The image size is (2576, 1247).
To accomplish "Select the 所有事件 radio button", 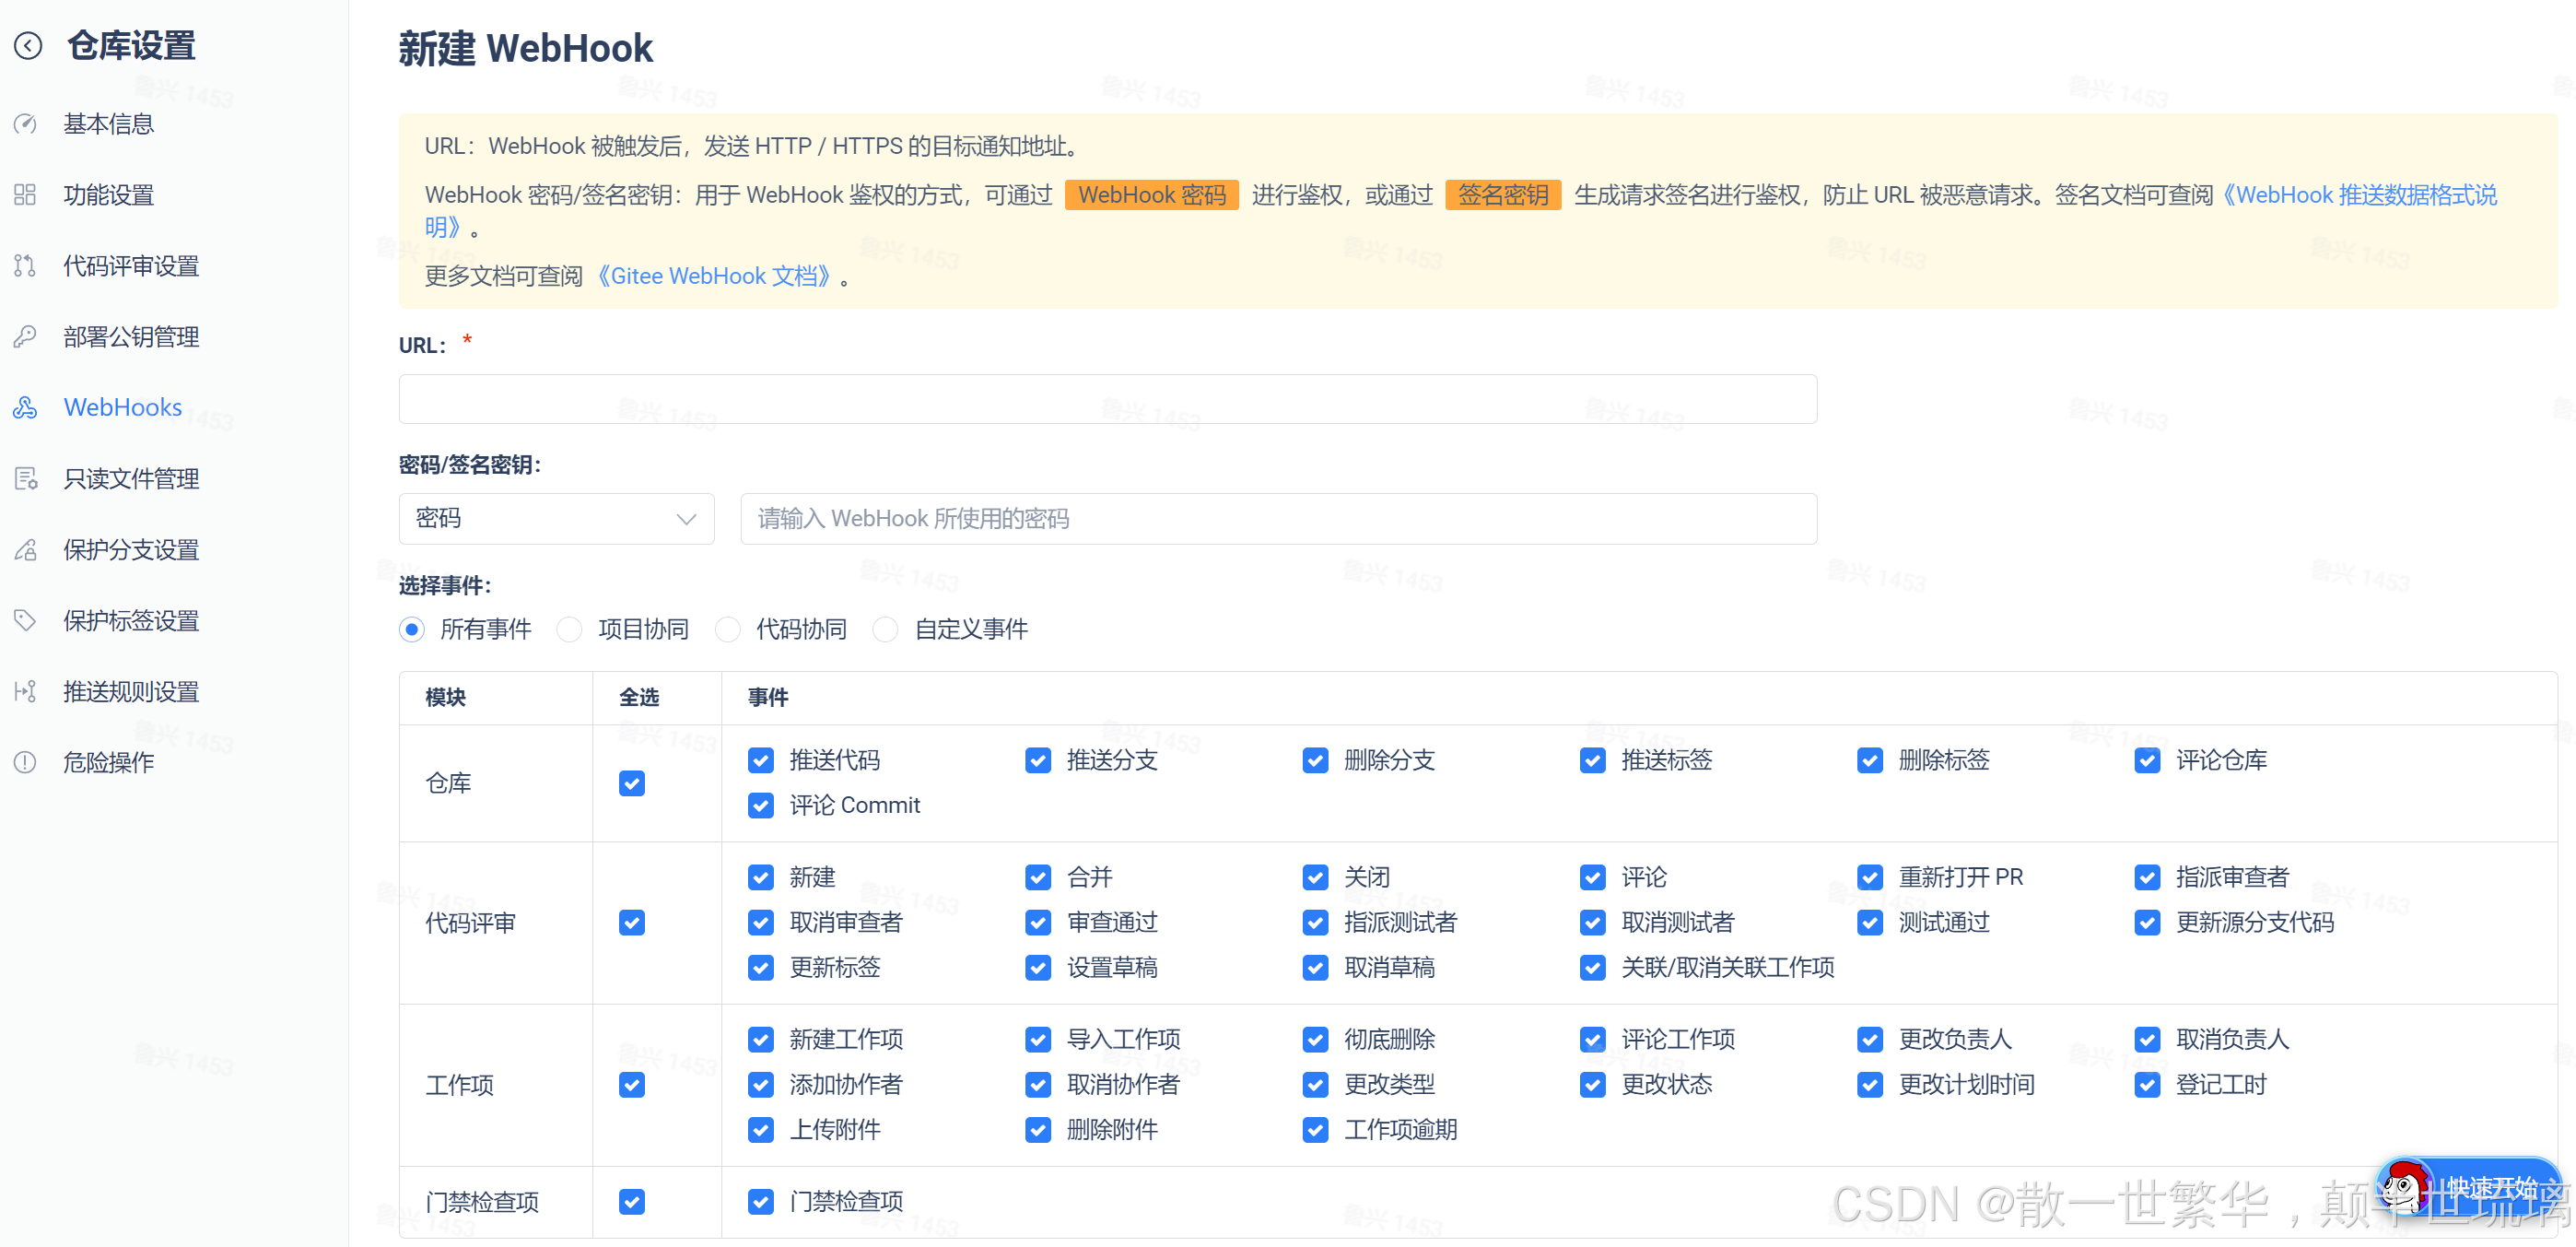I will 411,630.
